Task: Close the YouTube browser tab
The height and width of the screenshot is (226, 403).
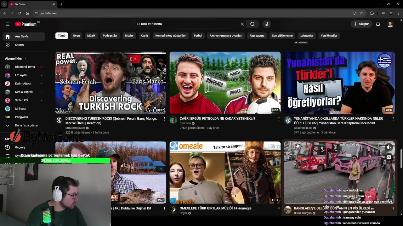Action: (x=54, y=4)
